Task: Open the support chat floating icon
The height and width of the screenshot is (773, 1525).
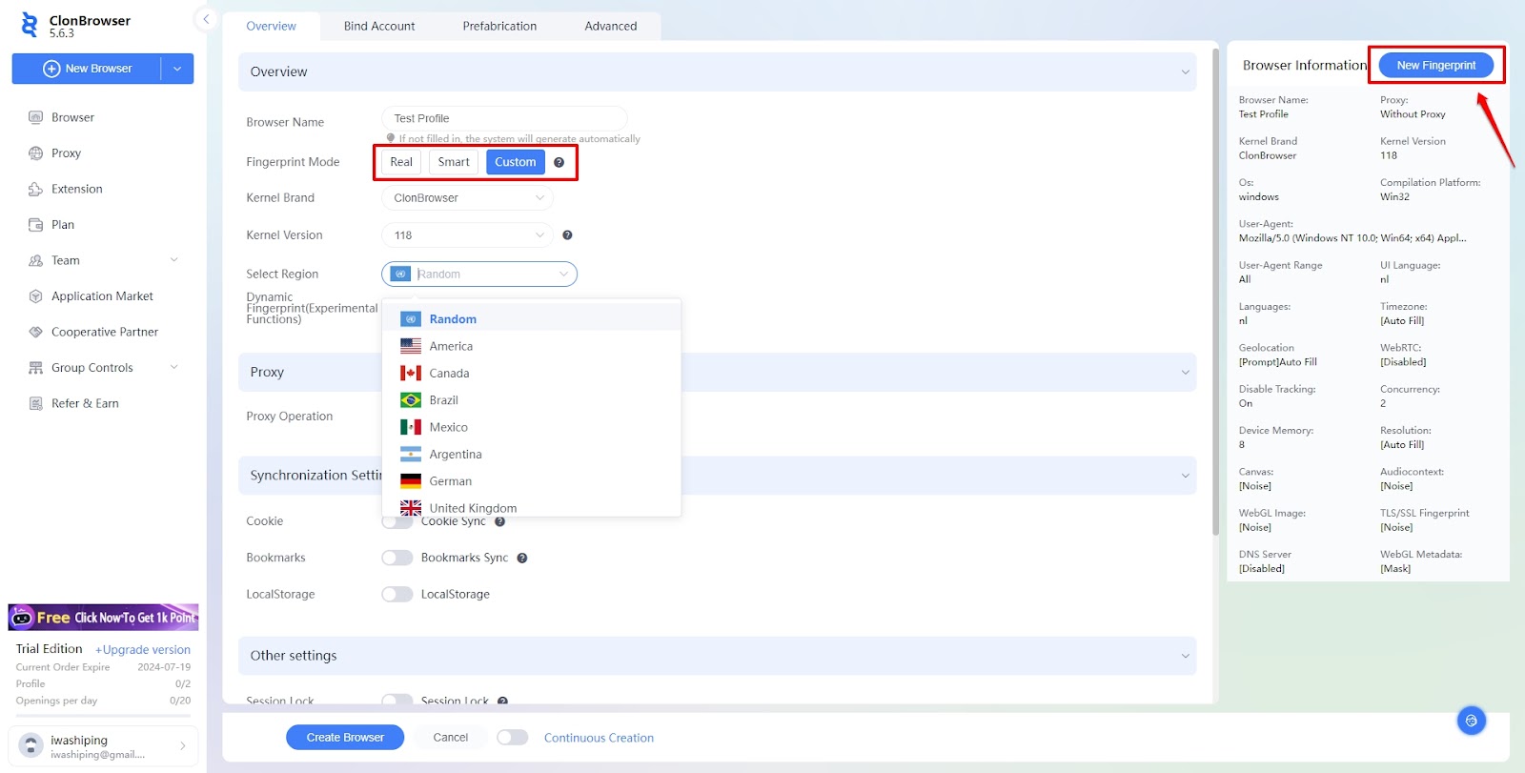Action: 1472,721
